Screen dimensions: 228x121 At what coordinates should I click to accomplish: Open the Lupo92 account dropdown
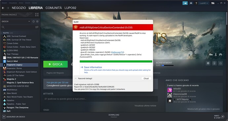coord(204,3)
